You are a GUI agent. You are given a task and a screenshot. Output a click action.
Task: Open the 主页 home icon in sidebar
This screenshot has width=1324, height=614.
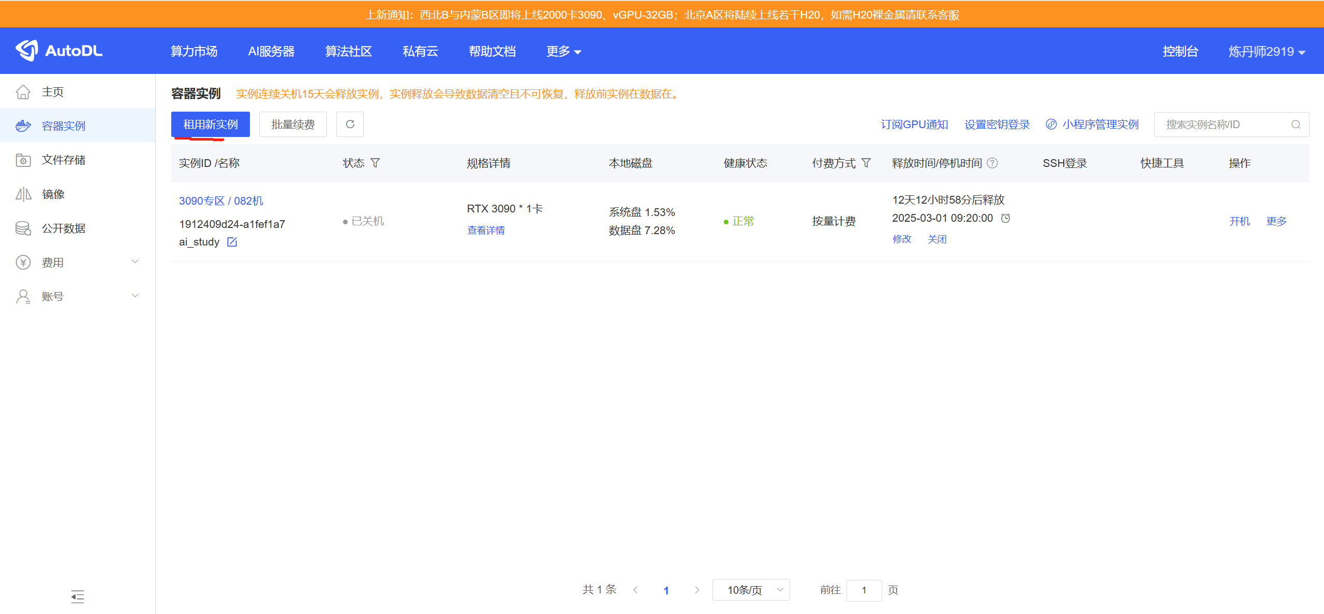[23, 92]
